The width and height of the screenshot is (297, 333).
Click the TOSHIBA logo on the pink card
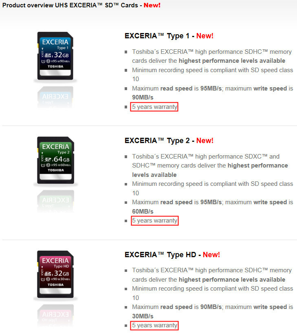coord(56,284)
